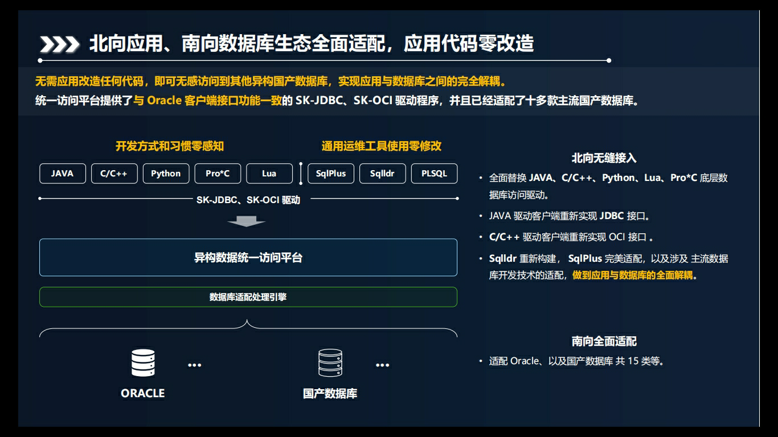Click the 国产数据库 database cylinder icon
This screenshot has width=778, height=437.
(x=330, y=363)
